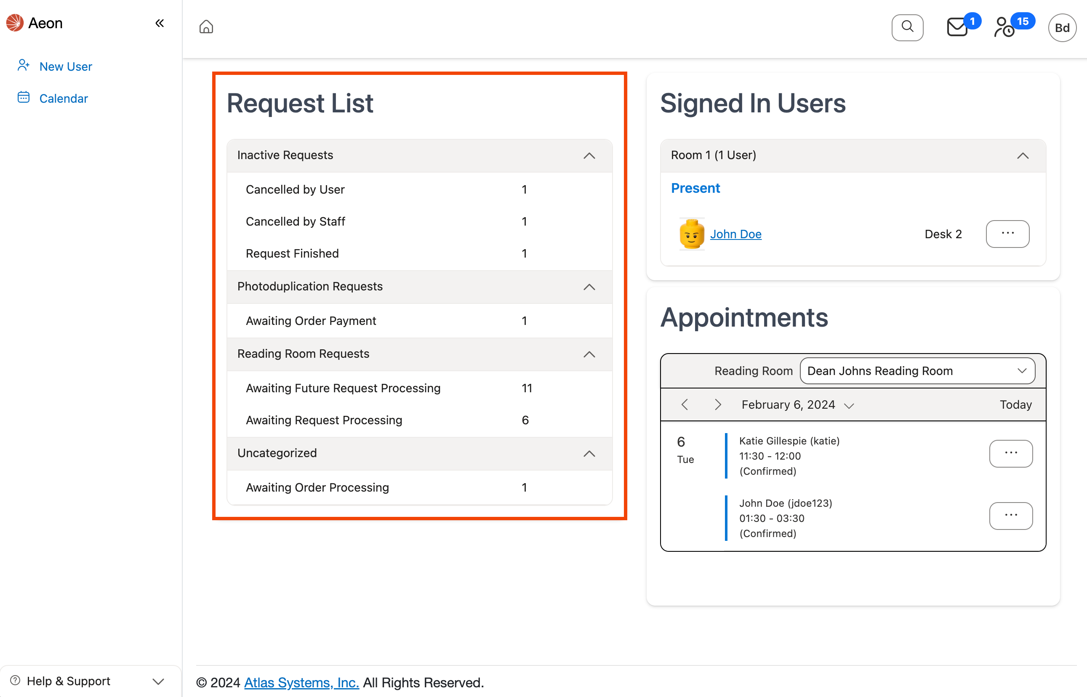Click the Bd profile avatar
The image size is (1087, 697).
coord(1062,27)
